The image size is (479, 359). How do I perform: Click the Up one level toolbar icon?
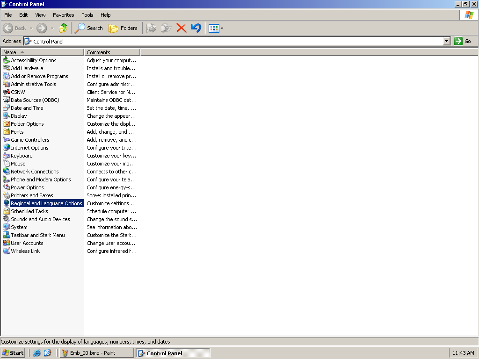point(63,28)
